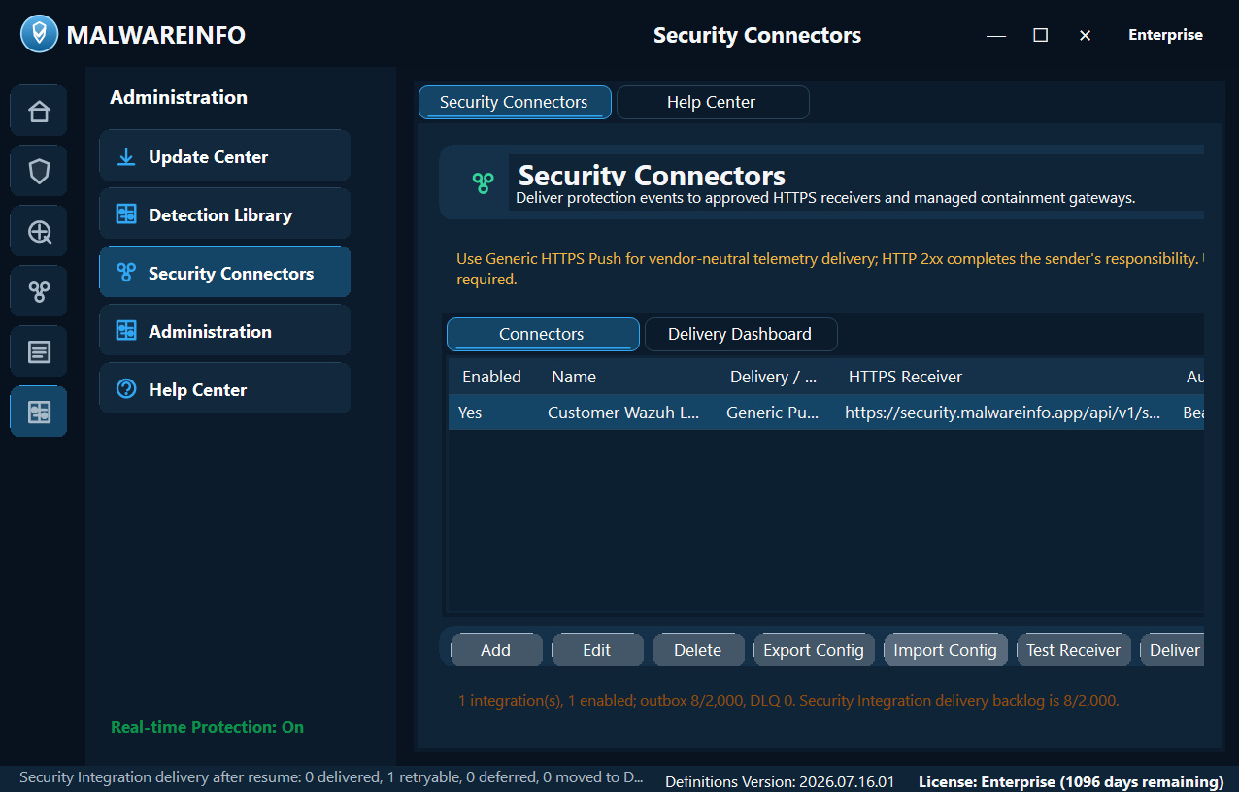Click the Real-time Protection: On status
Image resolution: width=1239 pixels, height=792 pixels.
(207, 727)
